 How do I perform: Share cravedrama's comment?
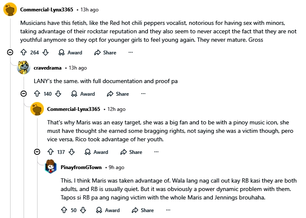118,94
